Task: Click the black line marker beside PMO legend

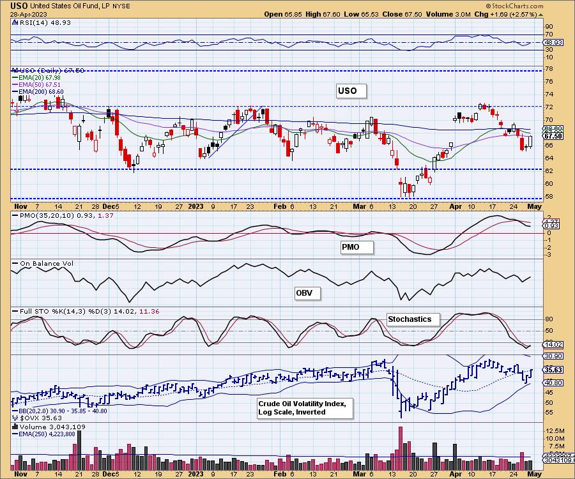Action: coord(15,216)
